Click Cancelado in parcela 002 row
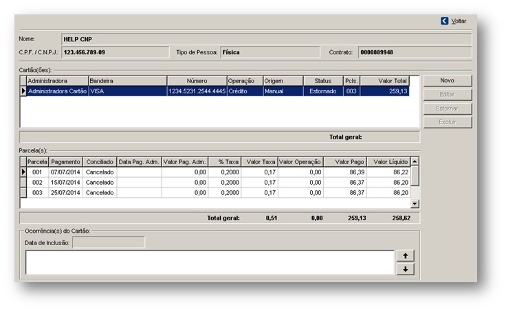Image resolution: width=506 pixels, height=311 pixels. click(x=100, y=183)
